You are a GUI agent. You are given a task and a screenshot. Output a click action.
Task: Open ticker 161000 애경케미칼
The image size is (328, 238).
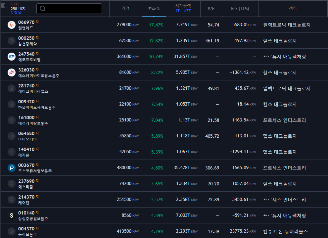click(26, 118)
